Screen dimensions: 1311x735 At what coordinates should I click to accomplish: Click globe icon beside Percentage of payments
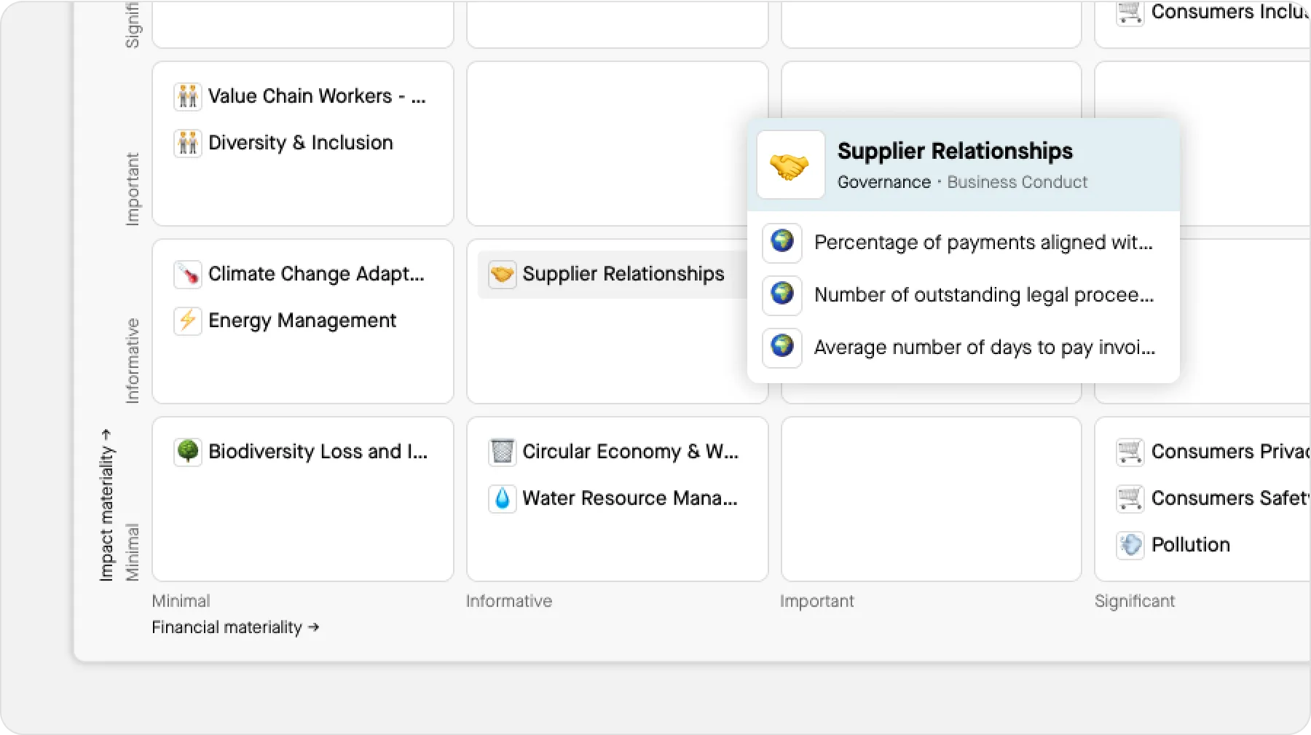(782, 243)
